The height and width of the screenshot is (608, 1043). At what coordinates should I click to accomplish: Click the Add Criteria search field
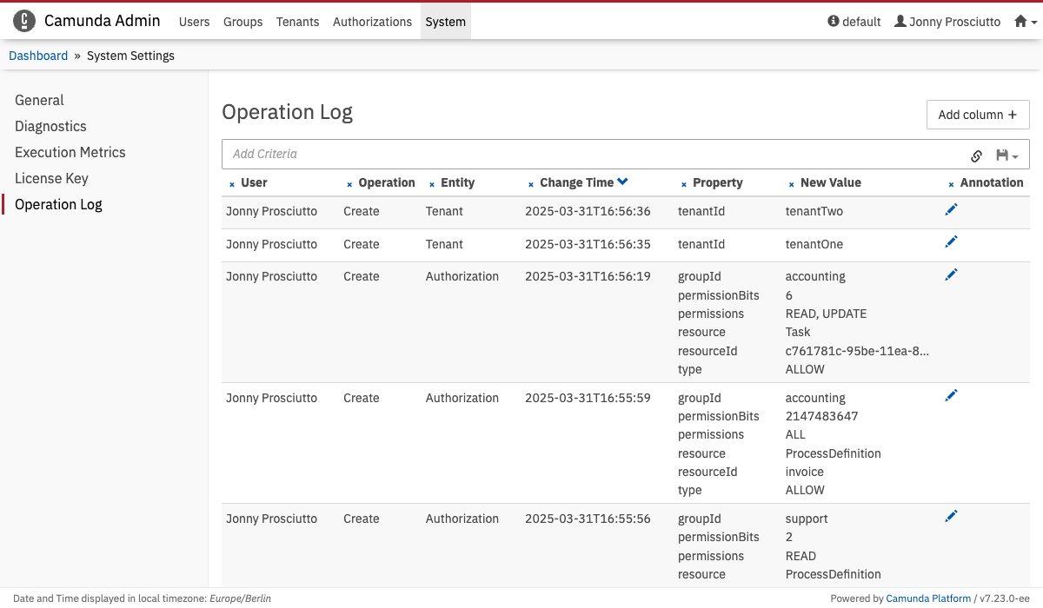pyautogui.click(x=591, y=154)
